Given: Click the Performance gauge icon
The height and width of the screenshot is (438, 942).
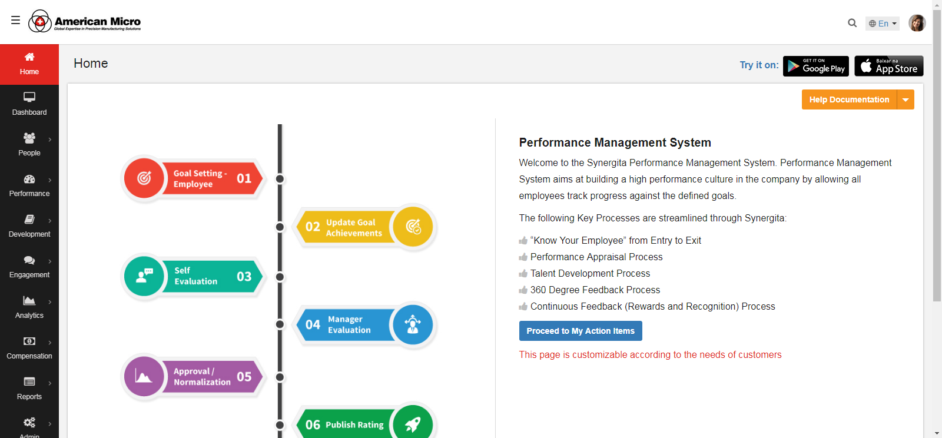Looking at the screenshot, I should (x=29, y=180).
